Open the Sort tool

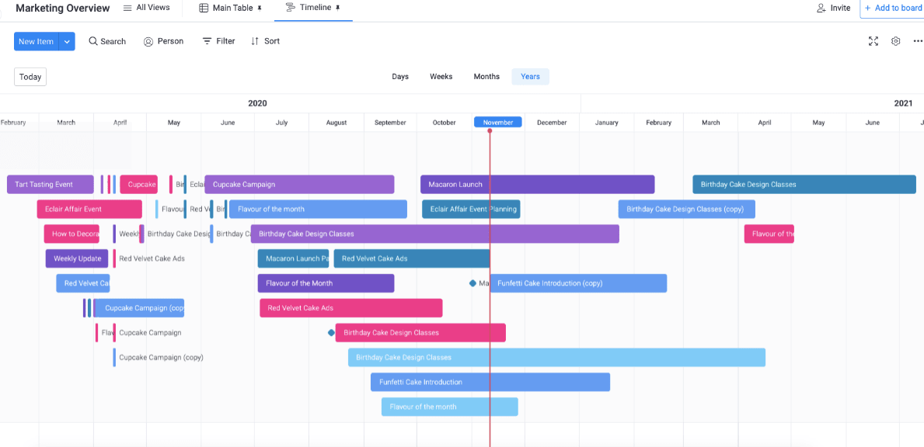coord(265,41)
